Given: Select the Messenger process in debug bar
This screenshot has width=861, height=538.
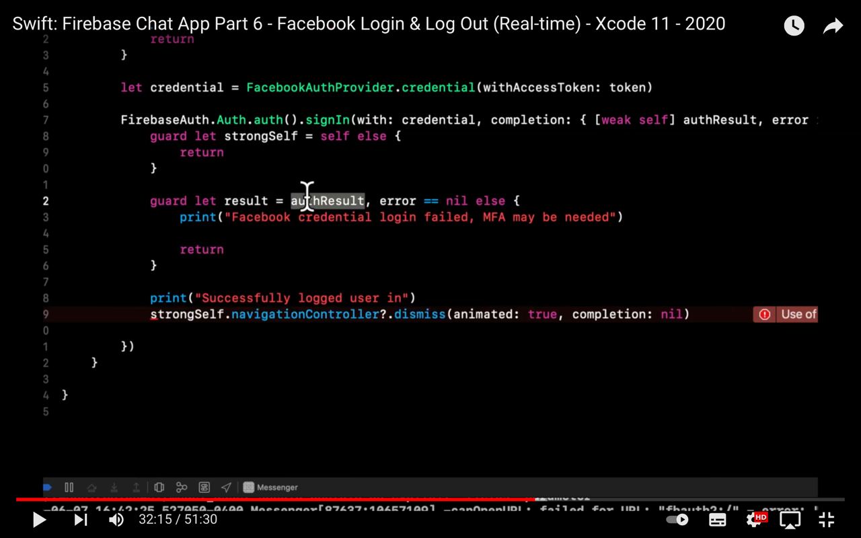Looking at the screenshot, I should [270, 488].
